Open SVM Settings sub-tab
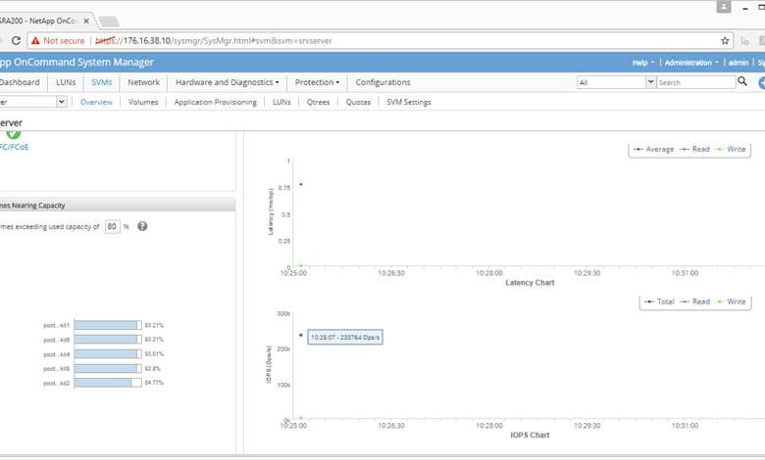 [x=409, y=102]
